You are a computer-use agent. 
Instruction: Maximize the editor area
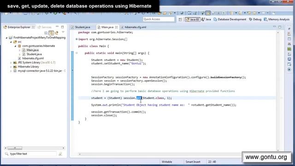(x=280, y=27)
